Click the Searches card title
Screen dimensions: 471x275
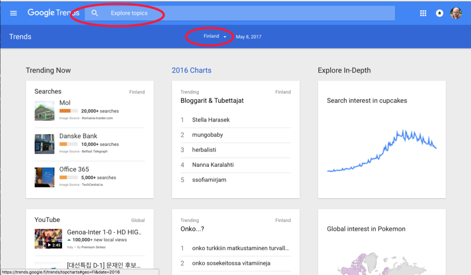coord(48,92)
